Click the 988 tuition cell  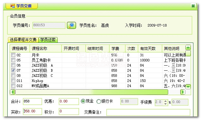[x=114, y=86]
